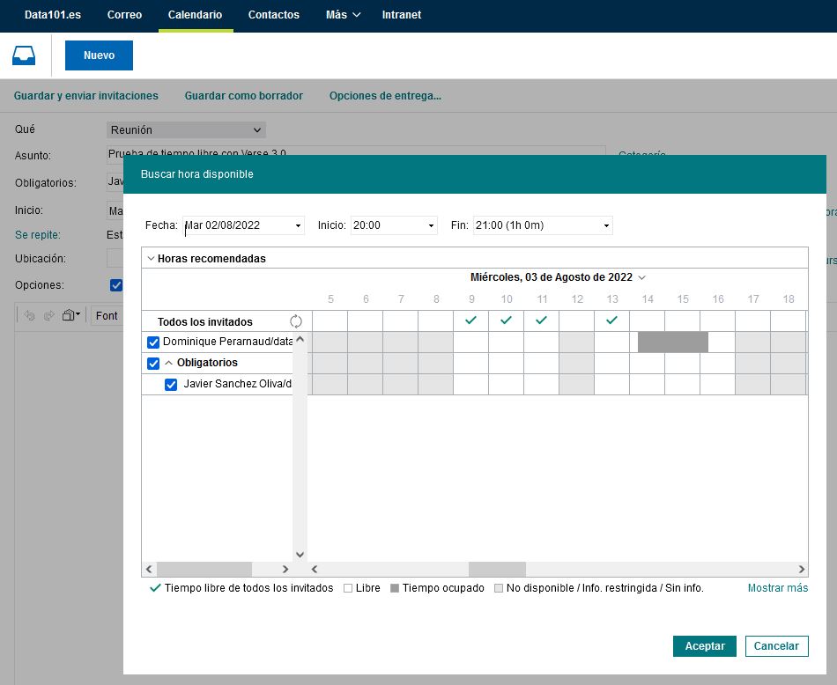Screen dimensions: 837x685
Task: Open the Inicio time dropdown
Action: pyautogui.click(x=431, y=225)
